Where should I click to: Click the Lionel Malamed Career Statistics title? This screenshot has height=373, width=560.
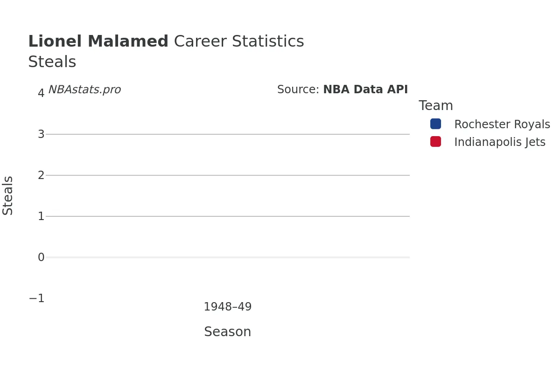pyautogui.click(x=166, y=41)
